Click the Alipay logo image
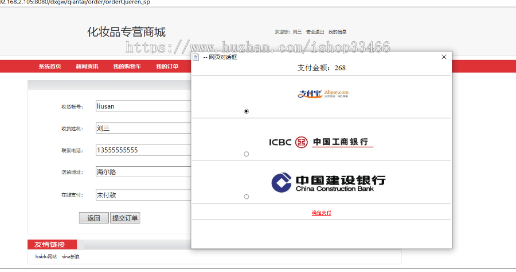This screenshot has height=272, width=516. pyautogui.click(x=323, y=94)
